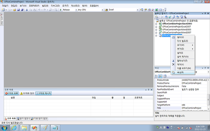Open the Test(S) menu
The height and width of the screenshot is (131, 210).
click(75, 6)
